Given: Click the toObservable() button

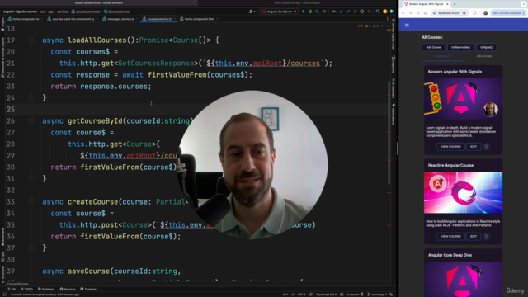Looking at the screenshot, I should point(460,47).
